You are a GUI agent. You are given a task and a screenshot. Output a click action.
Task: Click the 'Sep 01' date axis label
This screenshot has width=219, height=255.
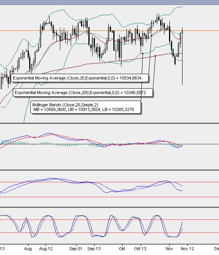point(75,248)
